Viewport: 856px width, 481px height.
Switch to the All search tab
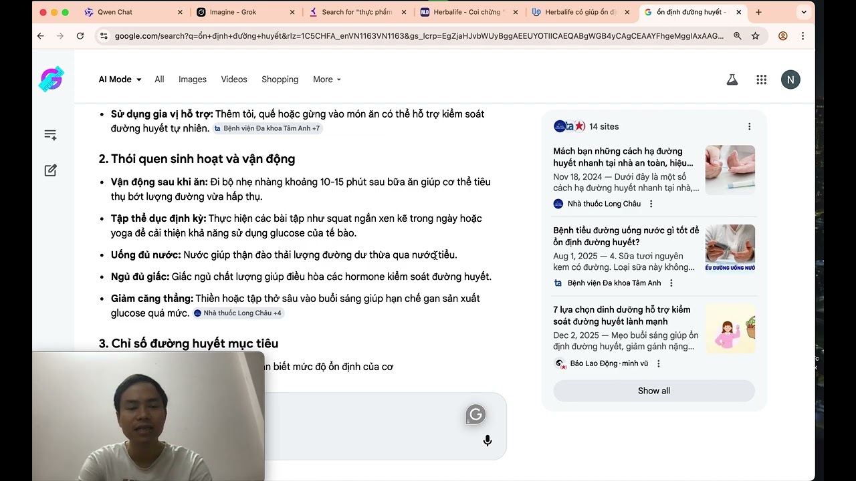click(159, 79)
